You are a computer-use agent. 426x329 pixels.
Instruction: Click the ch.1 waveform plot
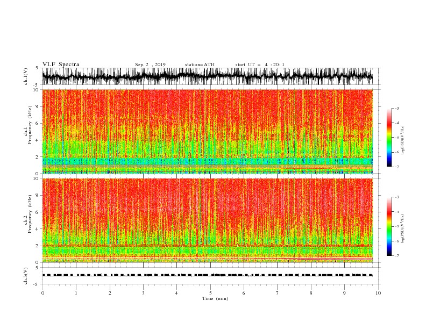(207, 76)
